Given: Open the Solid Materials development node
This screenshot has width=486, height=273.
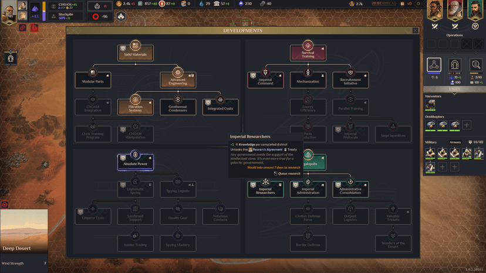Looking at the screenshot, I should (136, 53).
